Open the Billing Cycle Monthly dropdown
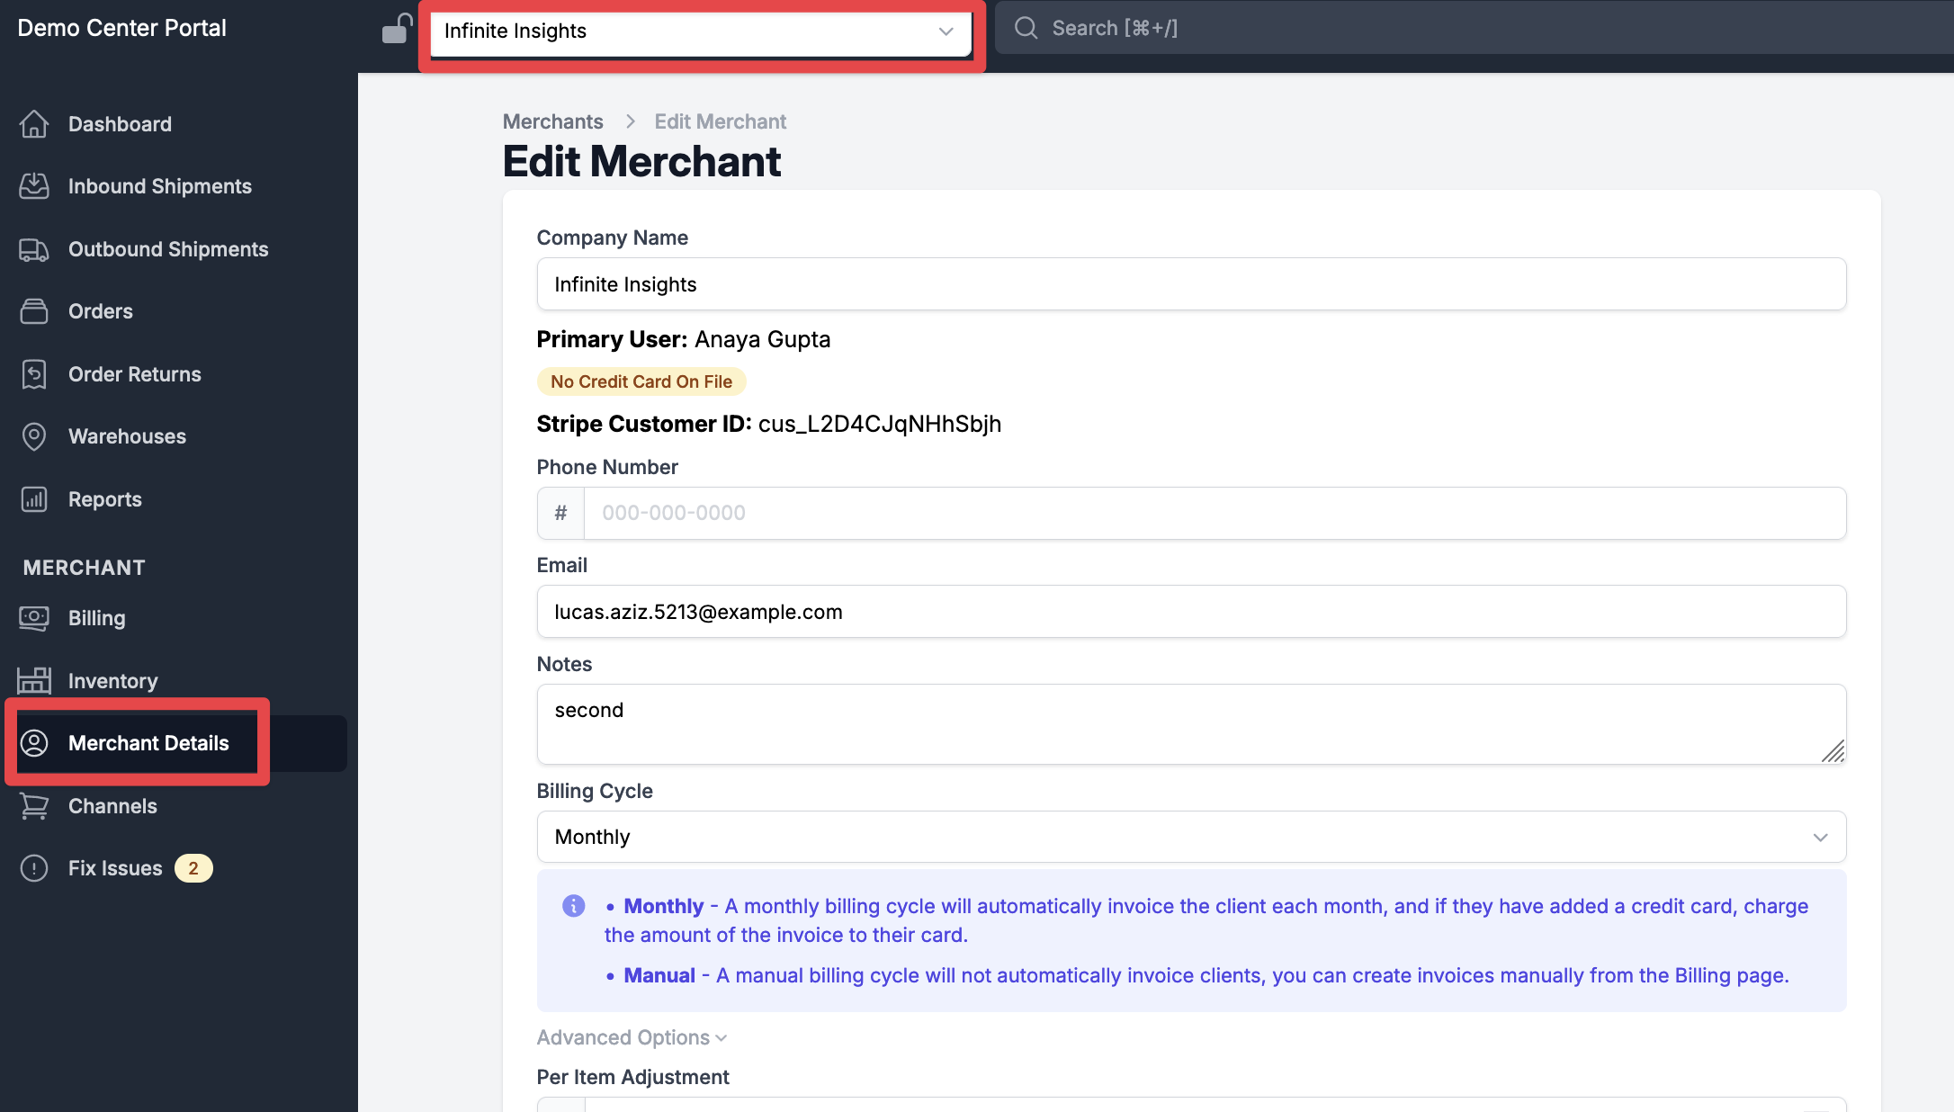 point(1191,837)
